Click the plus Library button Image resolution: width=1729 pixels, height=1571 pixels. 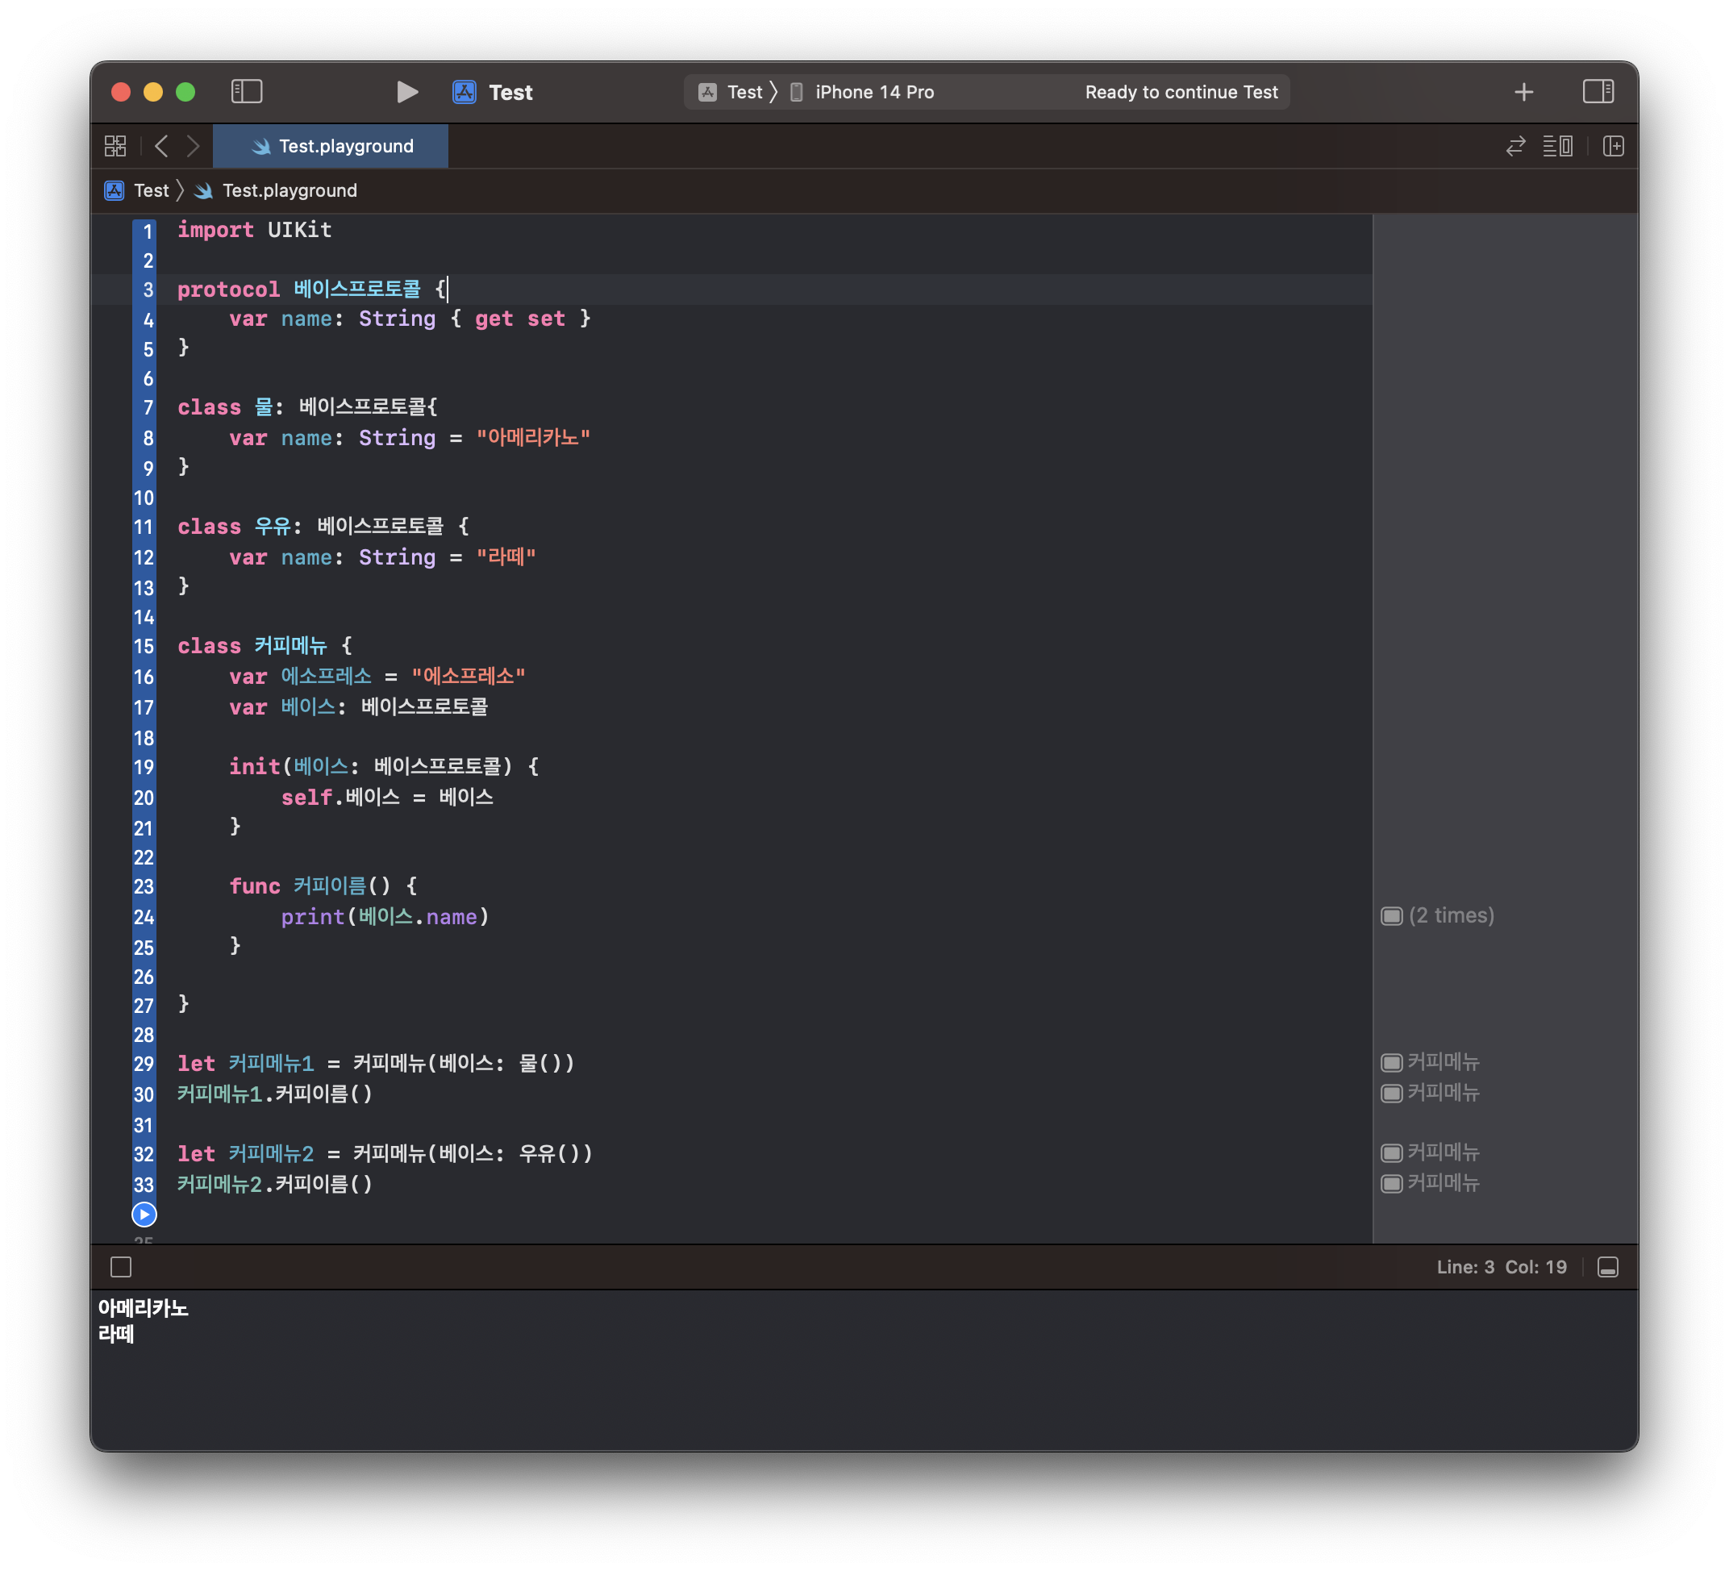pos(1523,92)
